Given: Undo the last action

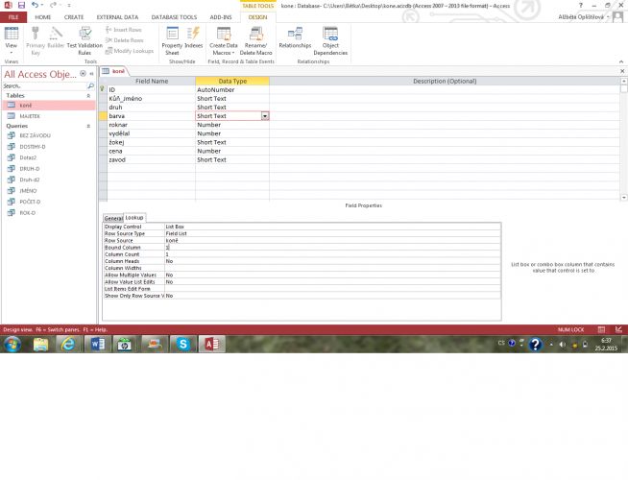Looking at the screenshot, I should [x=35, y=5].
